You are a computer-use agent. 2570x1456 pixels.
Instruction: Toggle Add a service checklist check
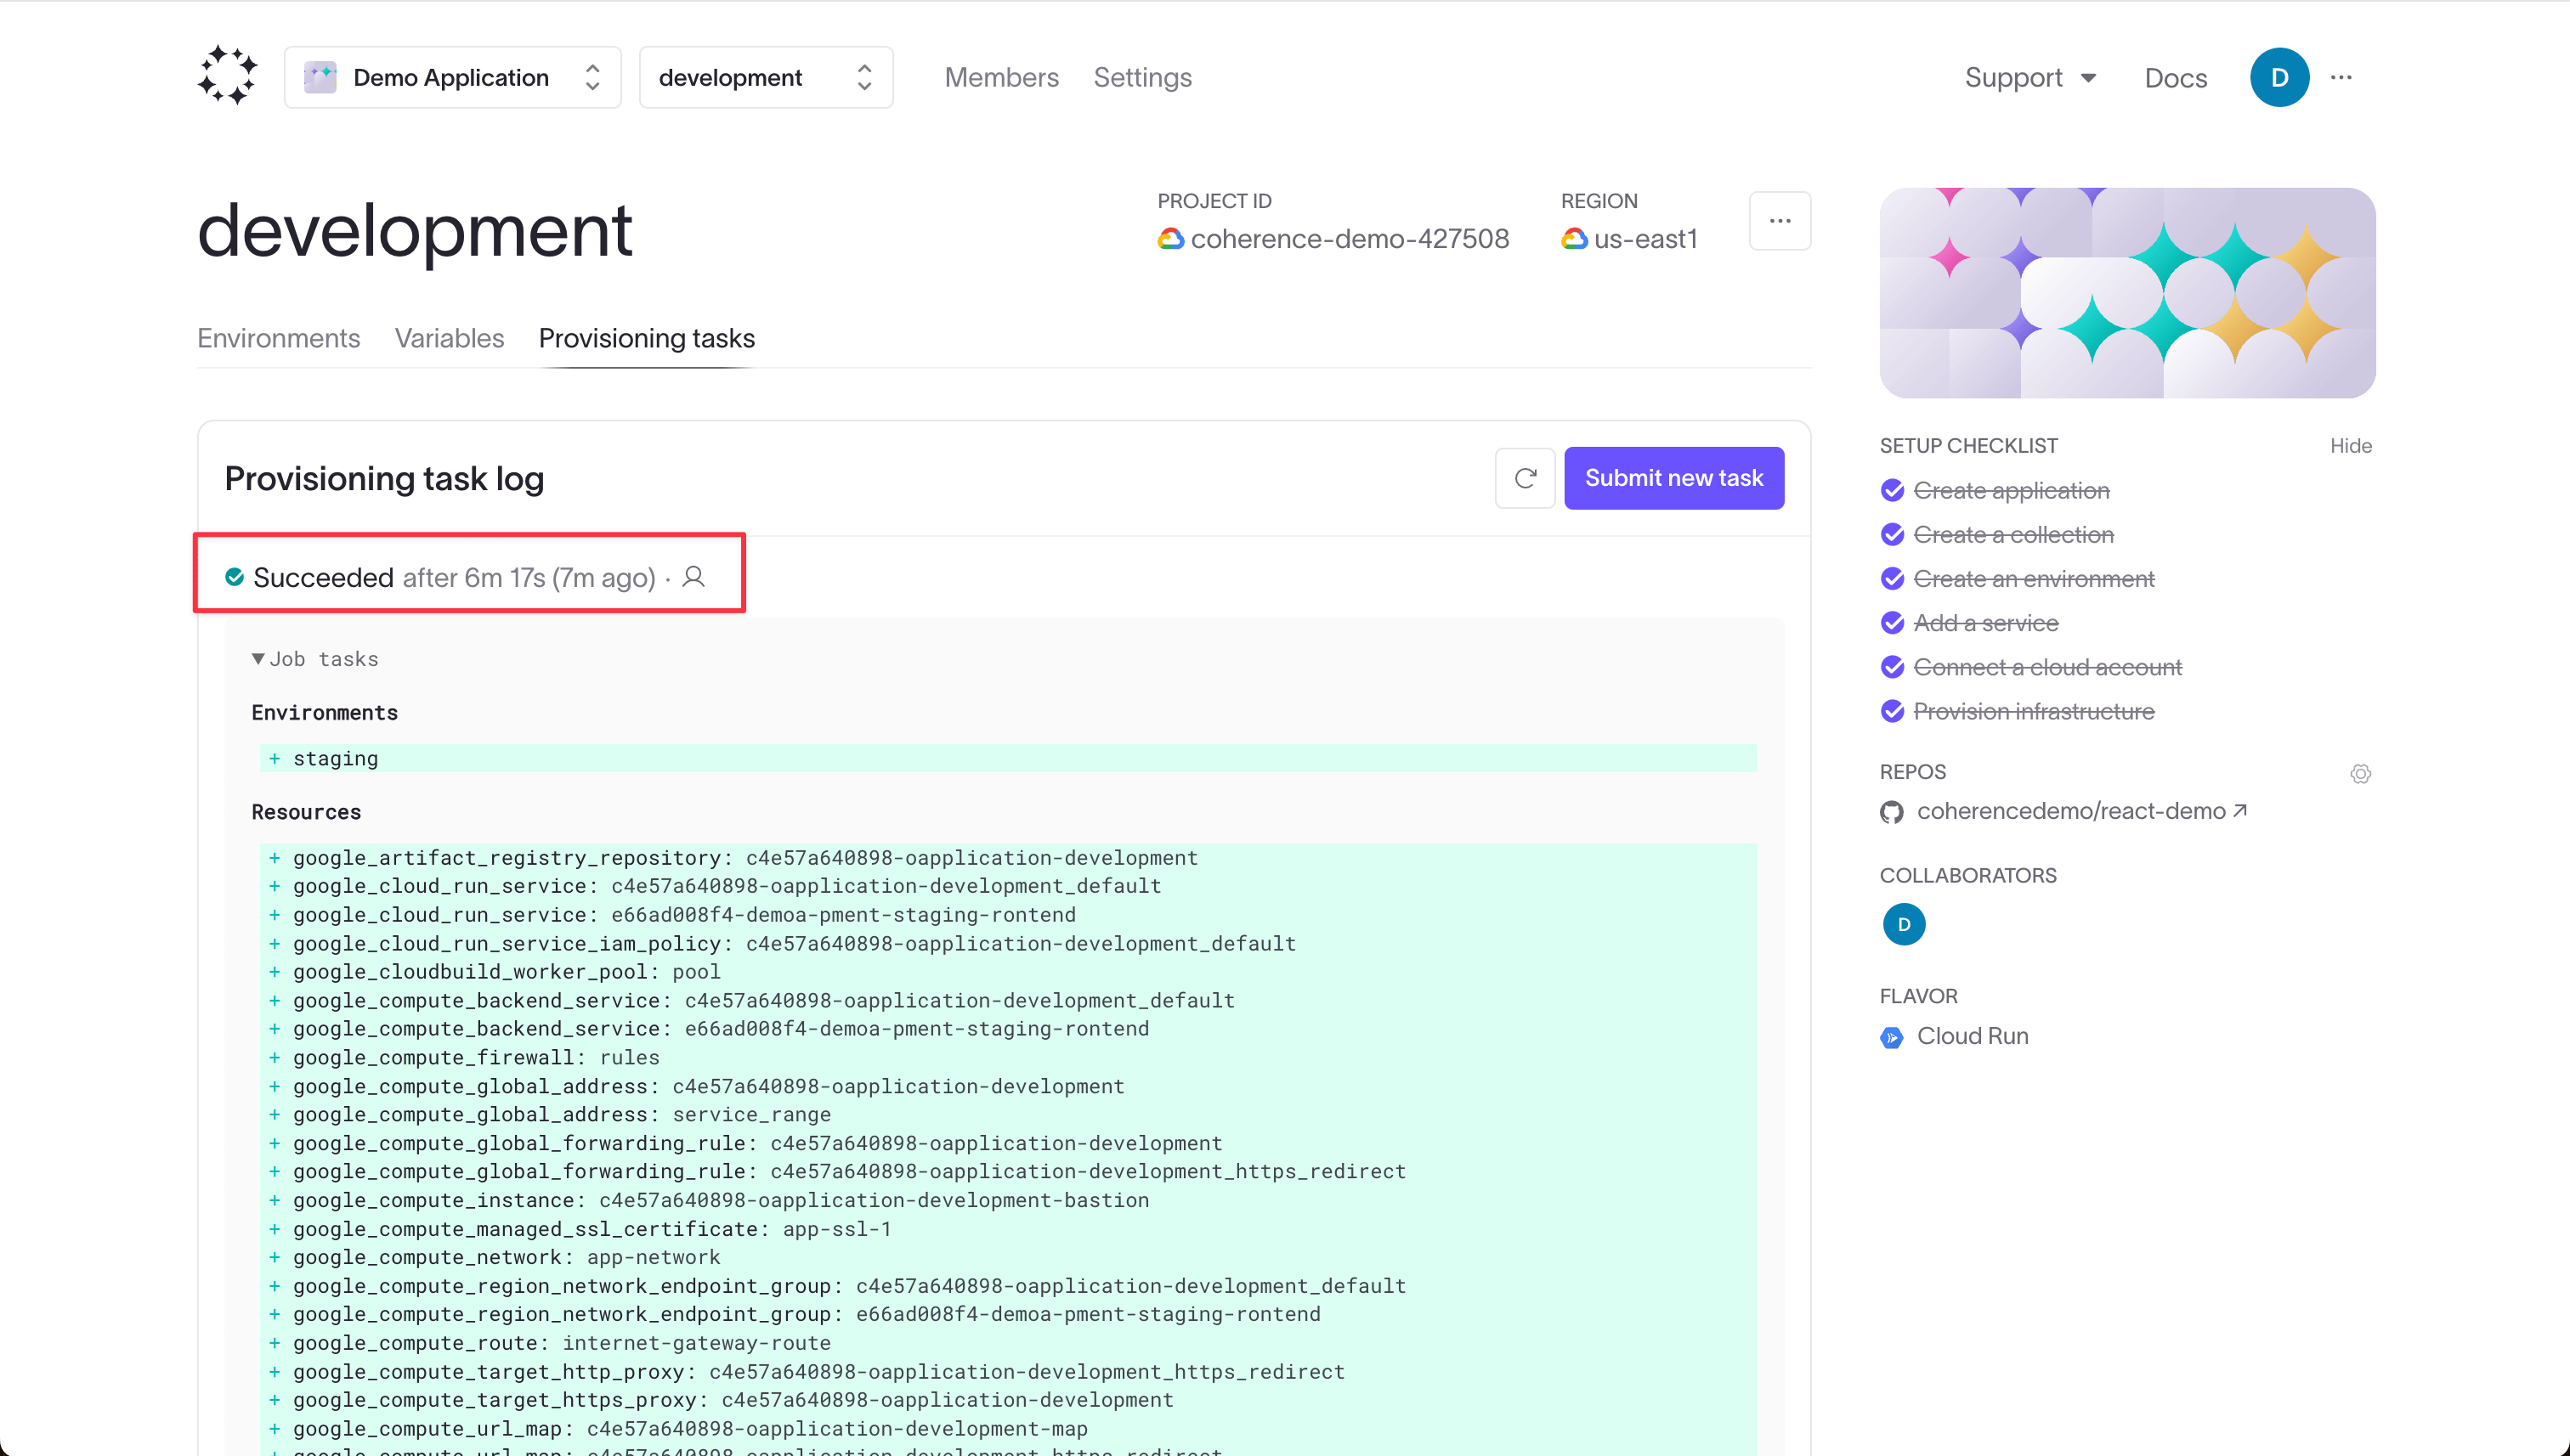(x=1892, y=623)
